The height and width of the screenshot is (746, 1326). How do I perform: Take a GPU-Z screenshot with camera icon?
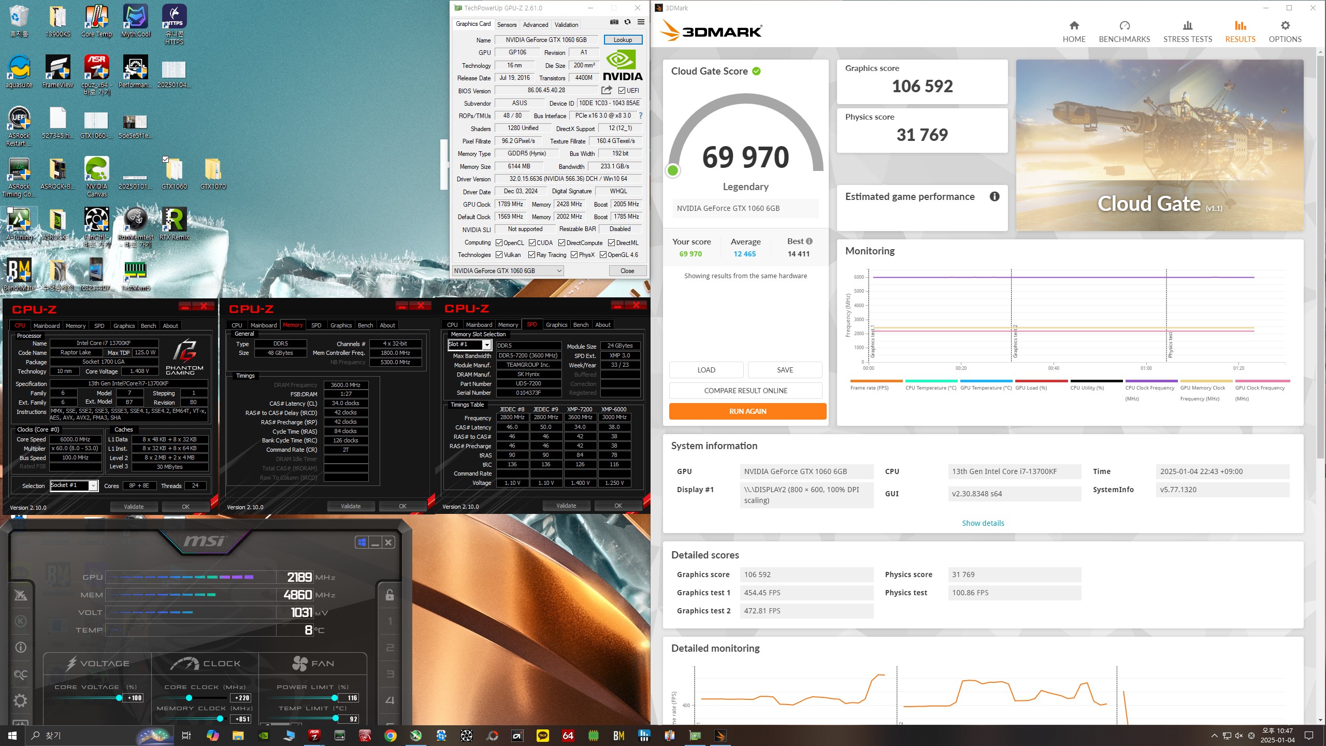614,22
